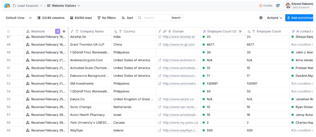
Task: Open external link icon for sminvestm domain
Action: (159, 83)
